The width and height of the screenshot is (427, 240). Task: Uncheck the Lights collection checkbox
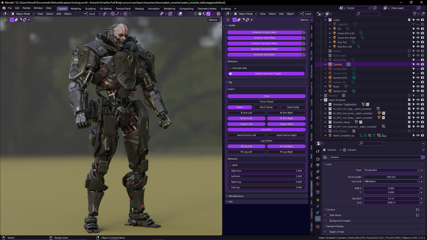pos(409,20)
